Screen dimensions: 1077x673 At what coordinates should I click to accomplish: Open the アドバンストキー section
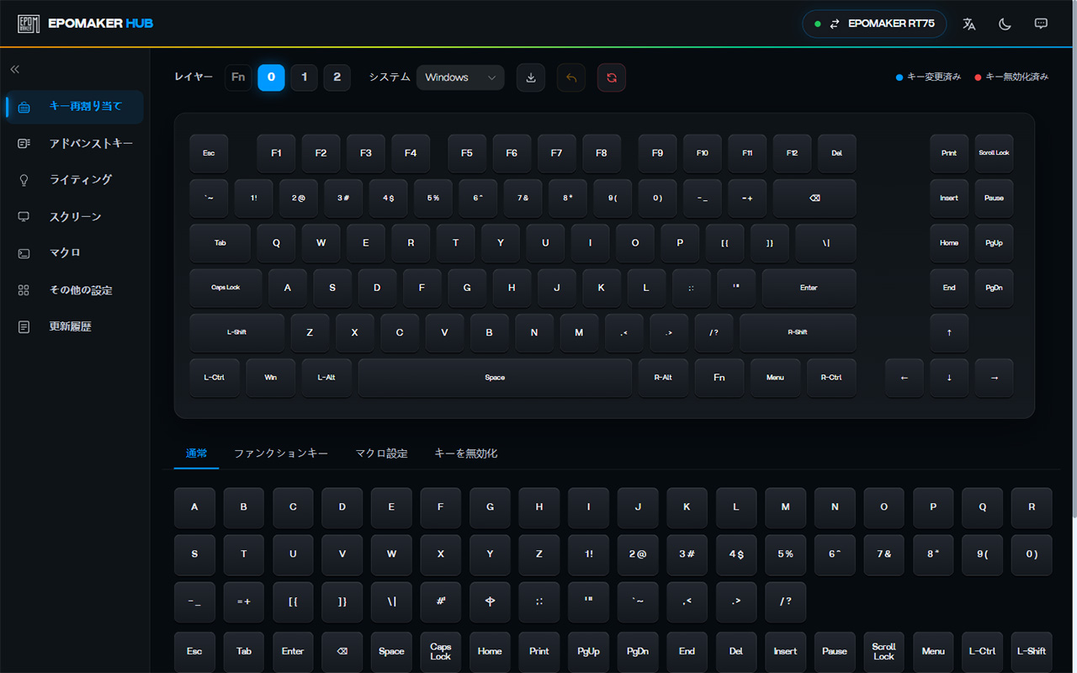(75, 144)
